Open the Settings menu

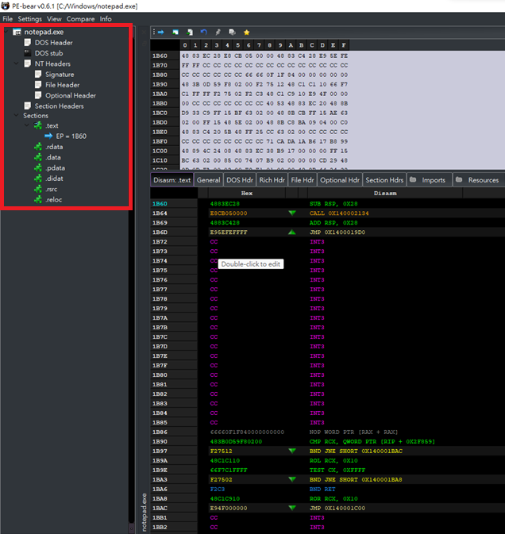point(29,19)
